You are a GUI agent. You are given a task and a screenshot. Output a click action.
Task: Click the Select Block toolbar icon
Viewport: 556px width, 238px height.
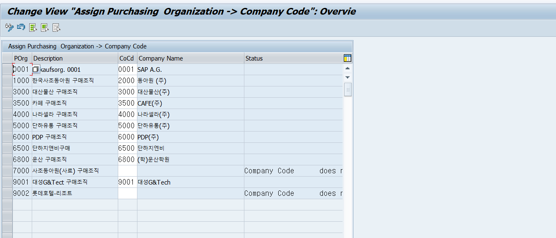[45, 28]
